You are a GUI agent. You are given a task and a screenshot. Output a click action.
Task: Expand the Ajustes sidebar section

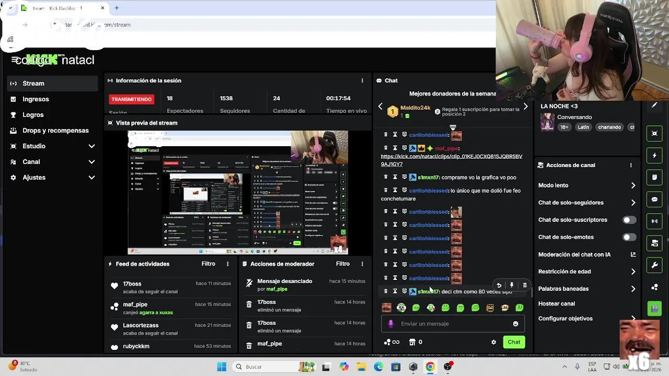(x=91, y=178)
